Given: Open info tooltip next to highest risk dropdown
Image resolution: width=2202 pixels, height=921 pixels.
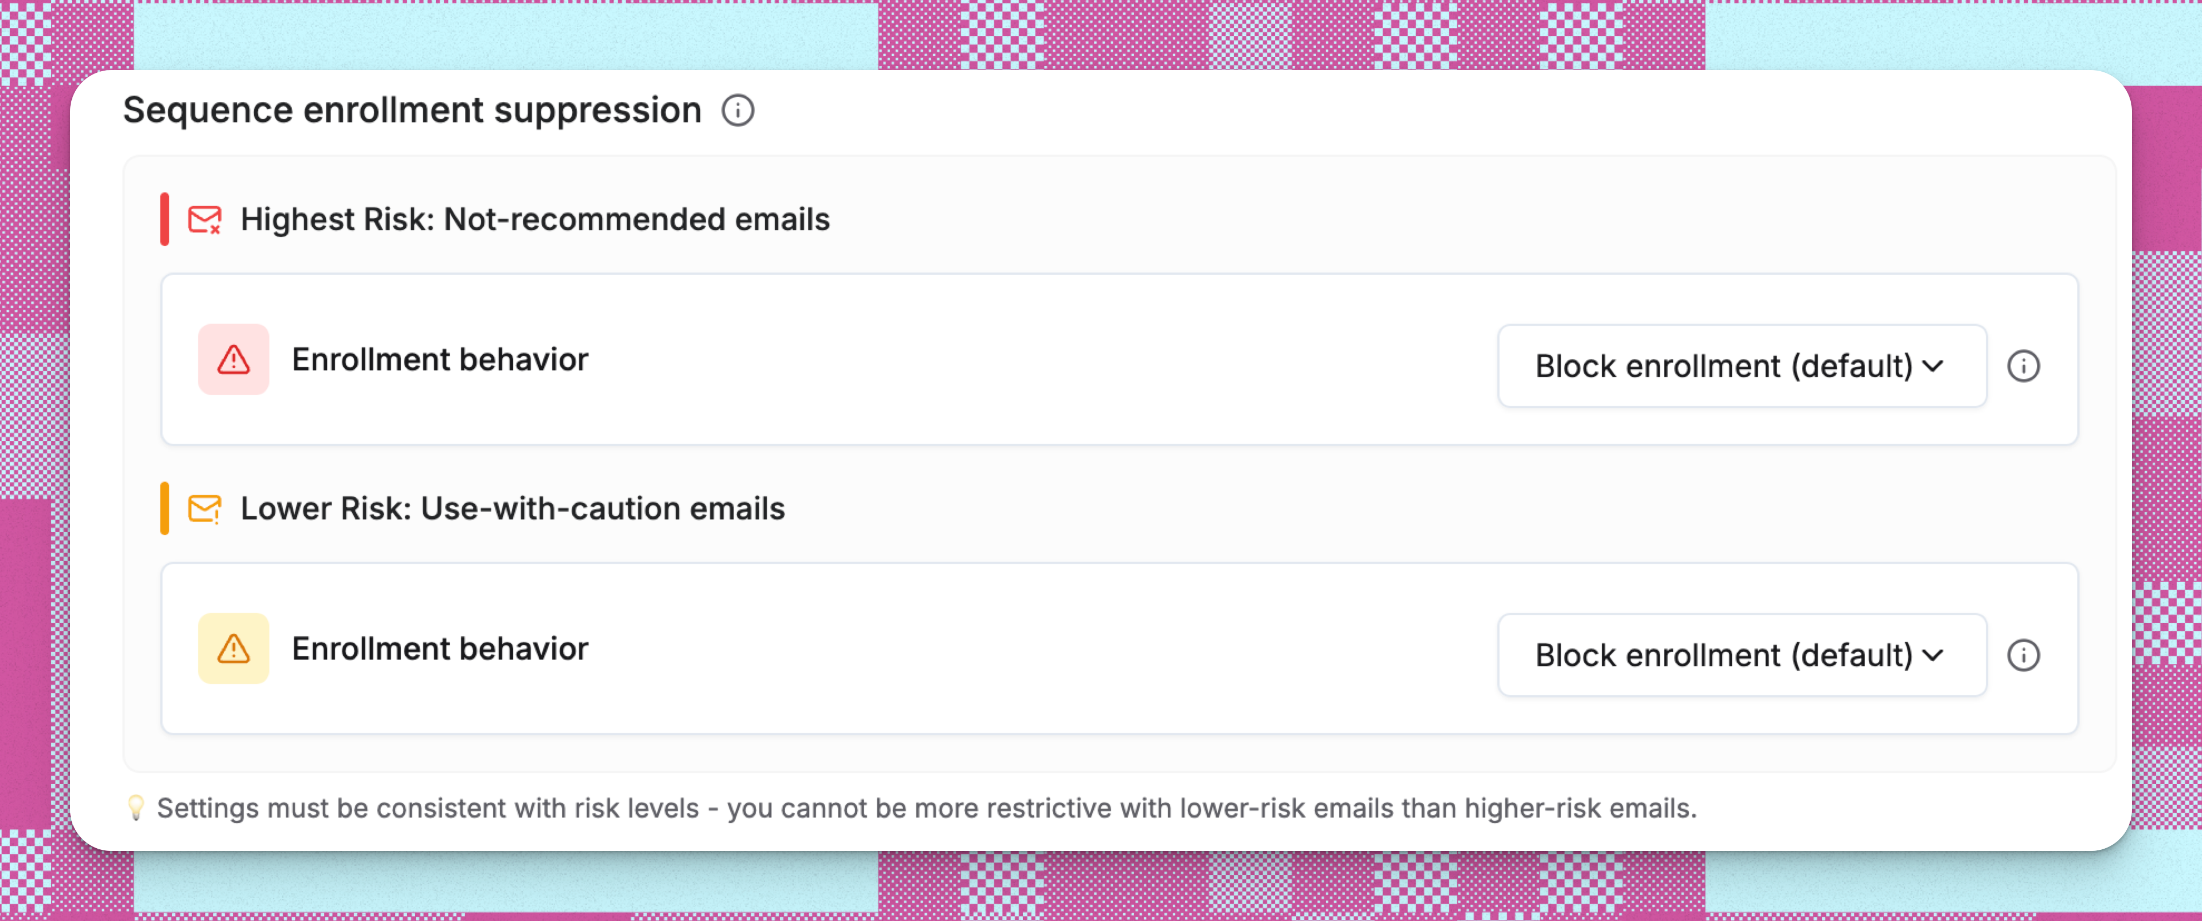Looking at the screenshot, I should (x=2024, y=365).
